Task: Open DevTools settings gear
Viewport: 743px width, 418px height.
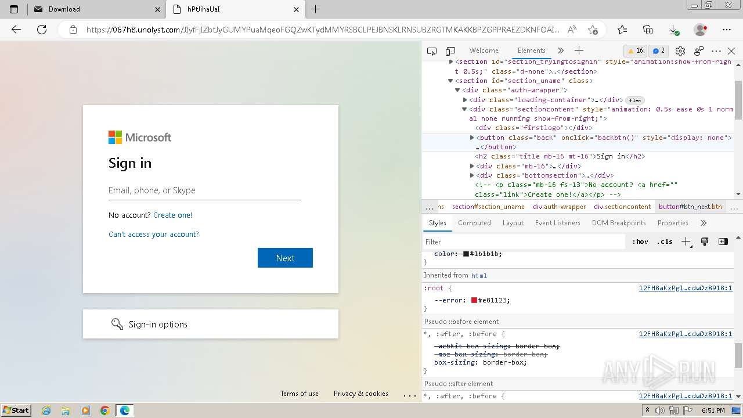Action: coord(680,51)
